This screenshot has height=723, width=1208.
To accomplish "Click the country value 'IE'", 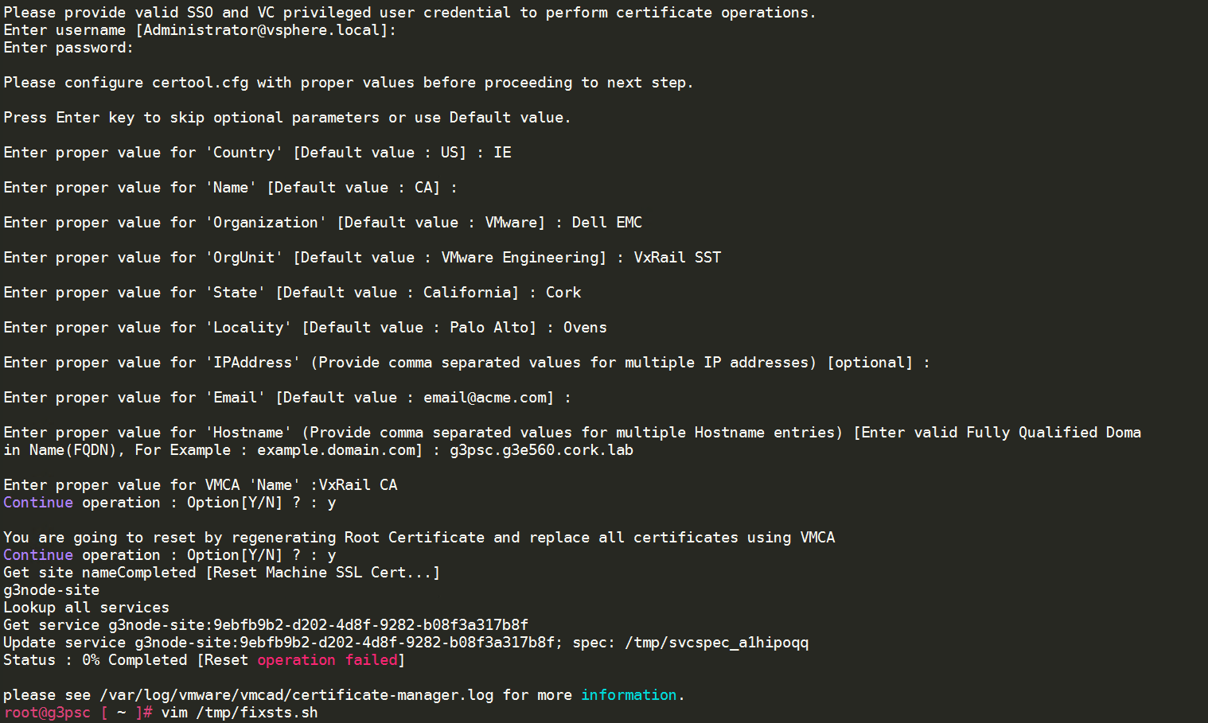I will click(x=502, y=153).
